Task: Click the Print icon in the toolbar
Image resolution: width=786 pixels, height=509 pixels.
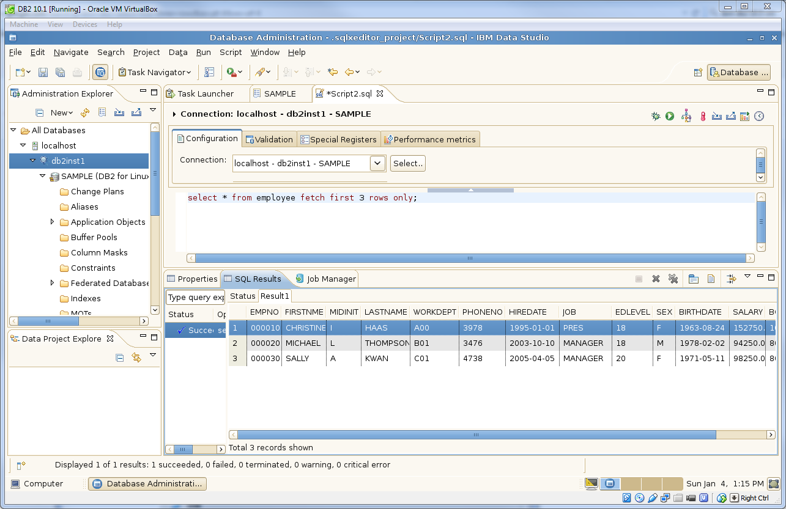Action: click(x=77, y=72)
